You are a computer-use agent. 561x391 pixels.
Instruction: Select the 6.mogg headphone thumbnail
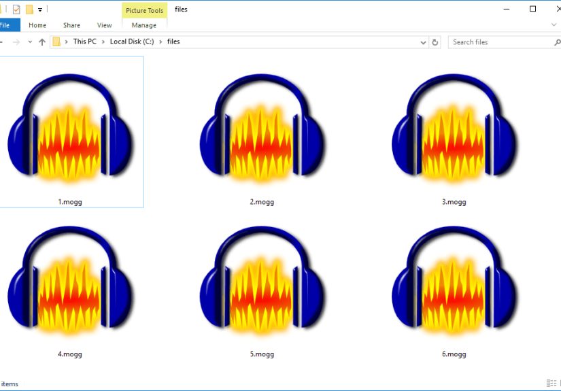click(454, 280)
